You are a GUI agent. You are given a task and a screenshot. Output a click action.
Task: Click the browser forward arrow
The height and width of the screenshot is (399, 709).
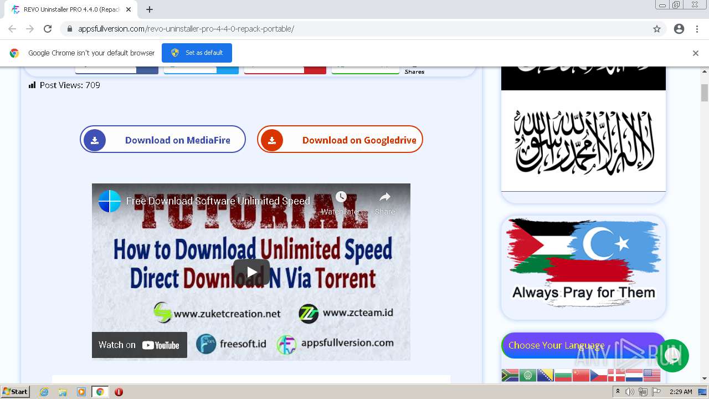click(30, 29)
